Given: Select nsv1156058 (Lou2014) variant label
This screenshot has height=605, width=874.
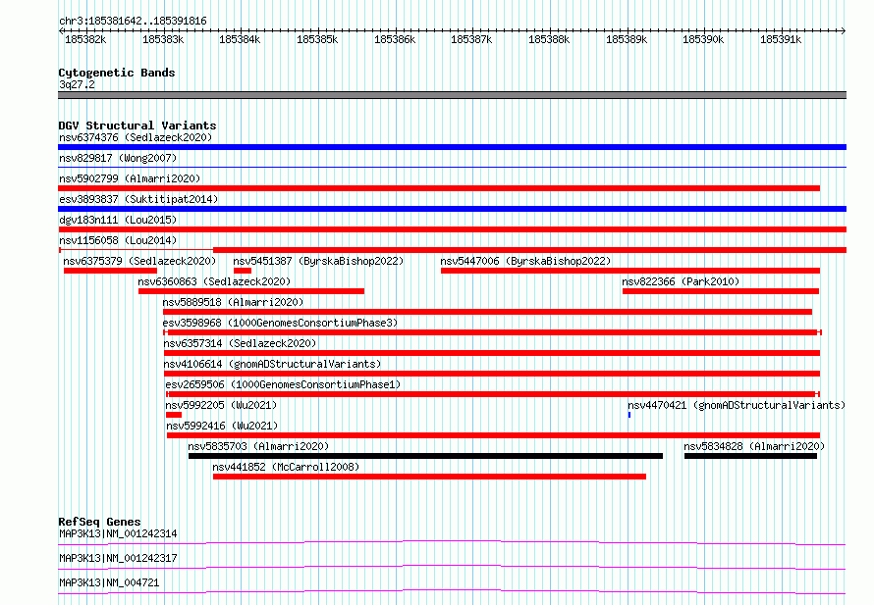Looking at the screenshot, I should (118, 240).
